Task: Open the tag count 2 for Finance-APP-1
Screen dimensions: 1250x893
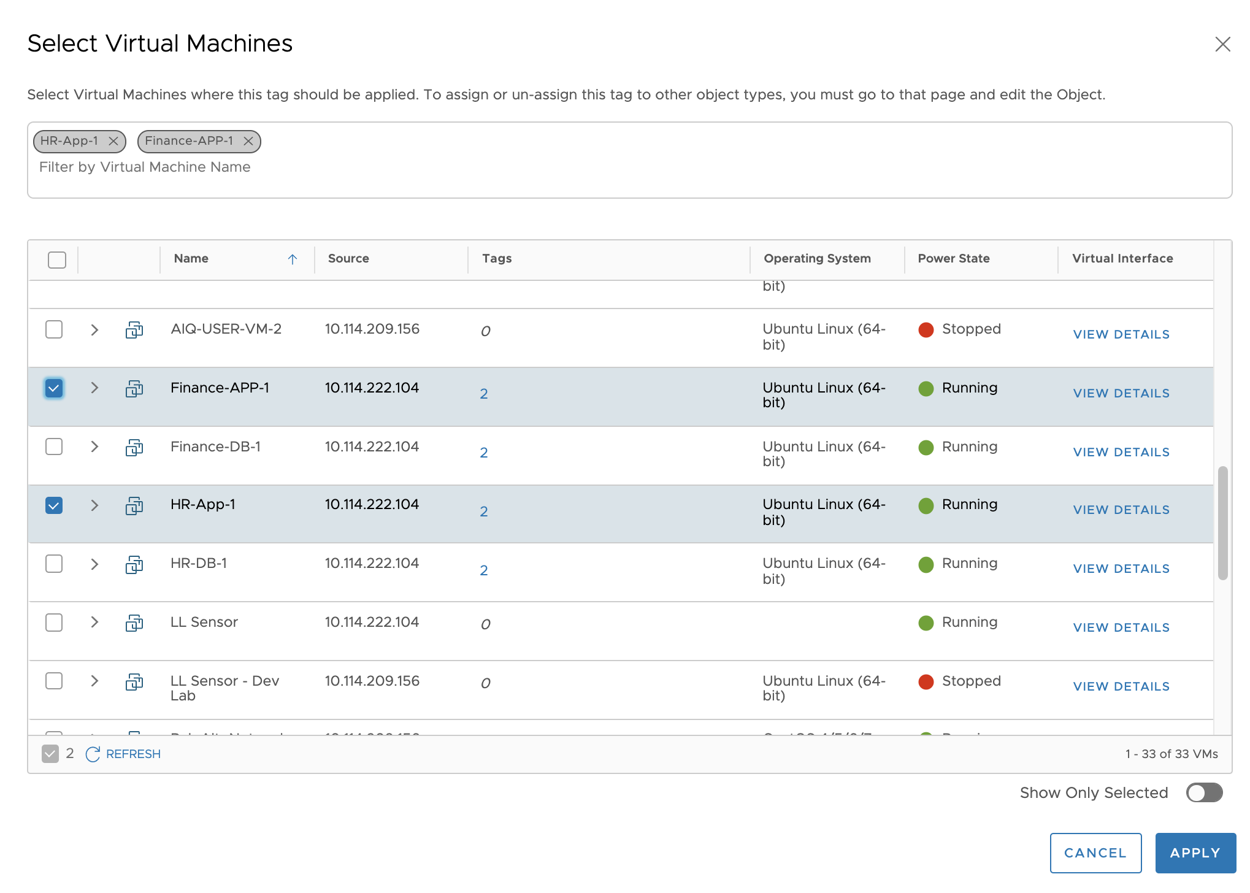Action: click(484, 394)
